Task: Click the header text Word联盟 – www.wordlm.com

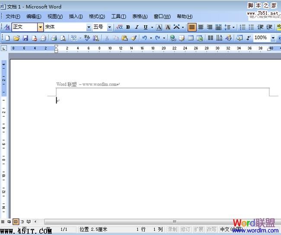Action: (87, 84)
